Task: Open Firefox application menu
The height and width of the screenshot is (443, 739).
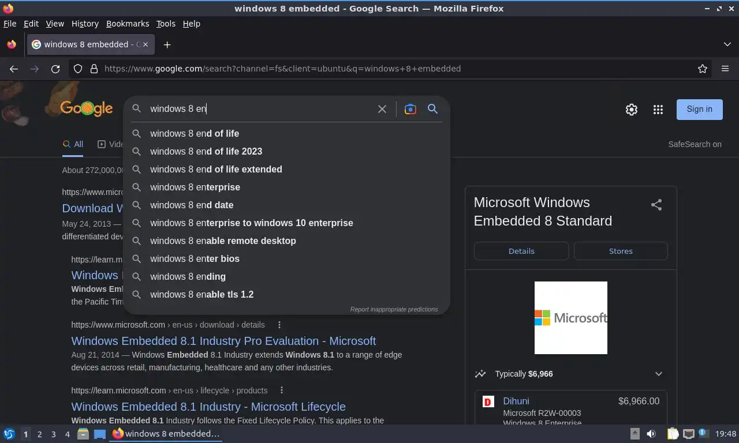Action: (x=725, y=69)
